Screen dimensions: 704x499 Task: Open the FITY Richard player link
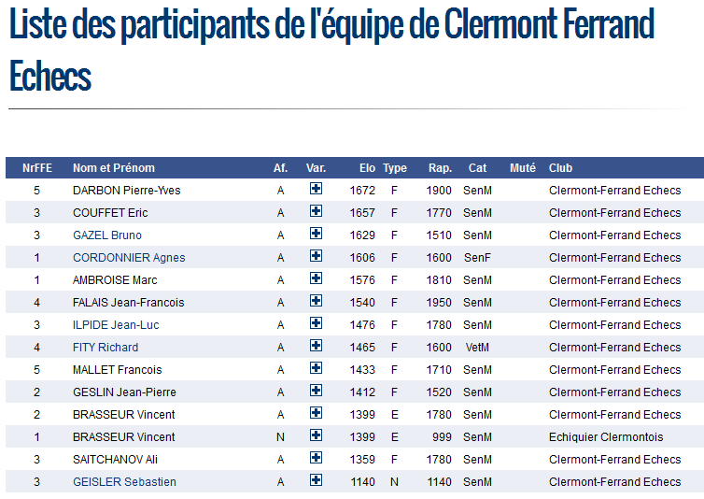(106, 348)
